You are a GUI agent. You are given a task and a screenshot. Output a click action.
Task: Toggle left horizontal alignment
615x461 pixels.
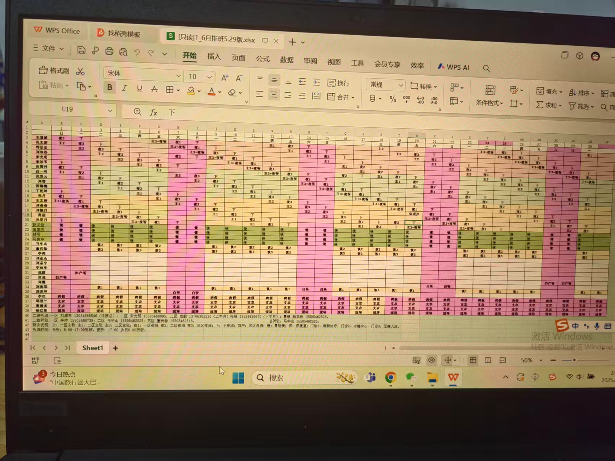click(259, 94)
